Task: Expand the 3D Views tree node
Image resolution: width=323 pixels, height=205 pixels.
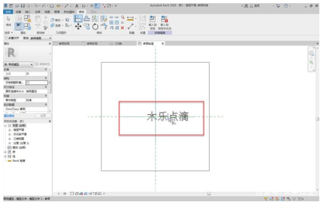Action: [x=9, y=138]
